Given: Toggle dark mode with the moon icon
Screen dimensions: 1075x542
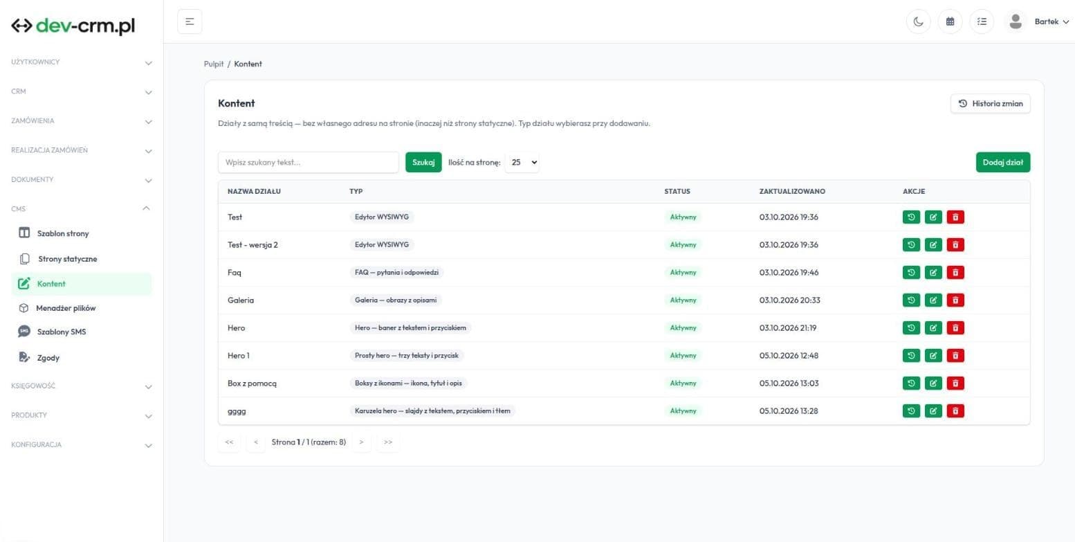Looking at the screenshot, I should tap(919, 21).
